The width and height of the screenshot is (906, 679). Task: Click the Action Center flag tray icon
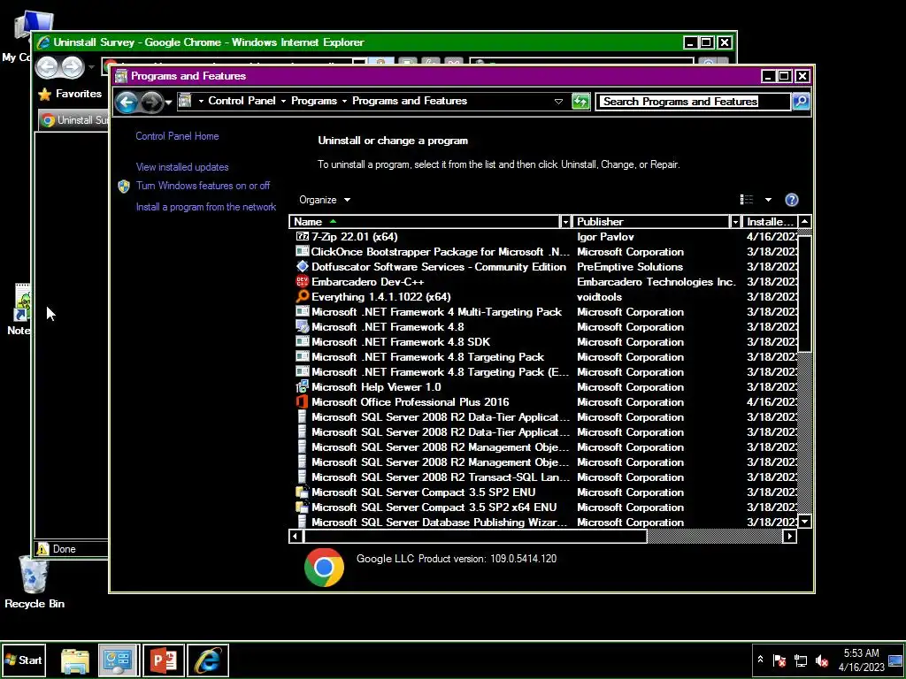779,660
